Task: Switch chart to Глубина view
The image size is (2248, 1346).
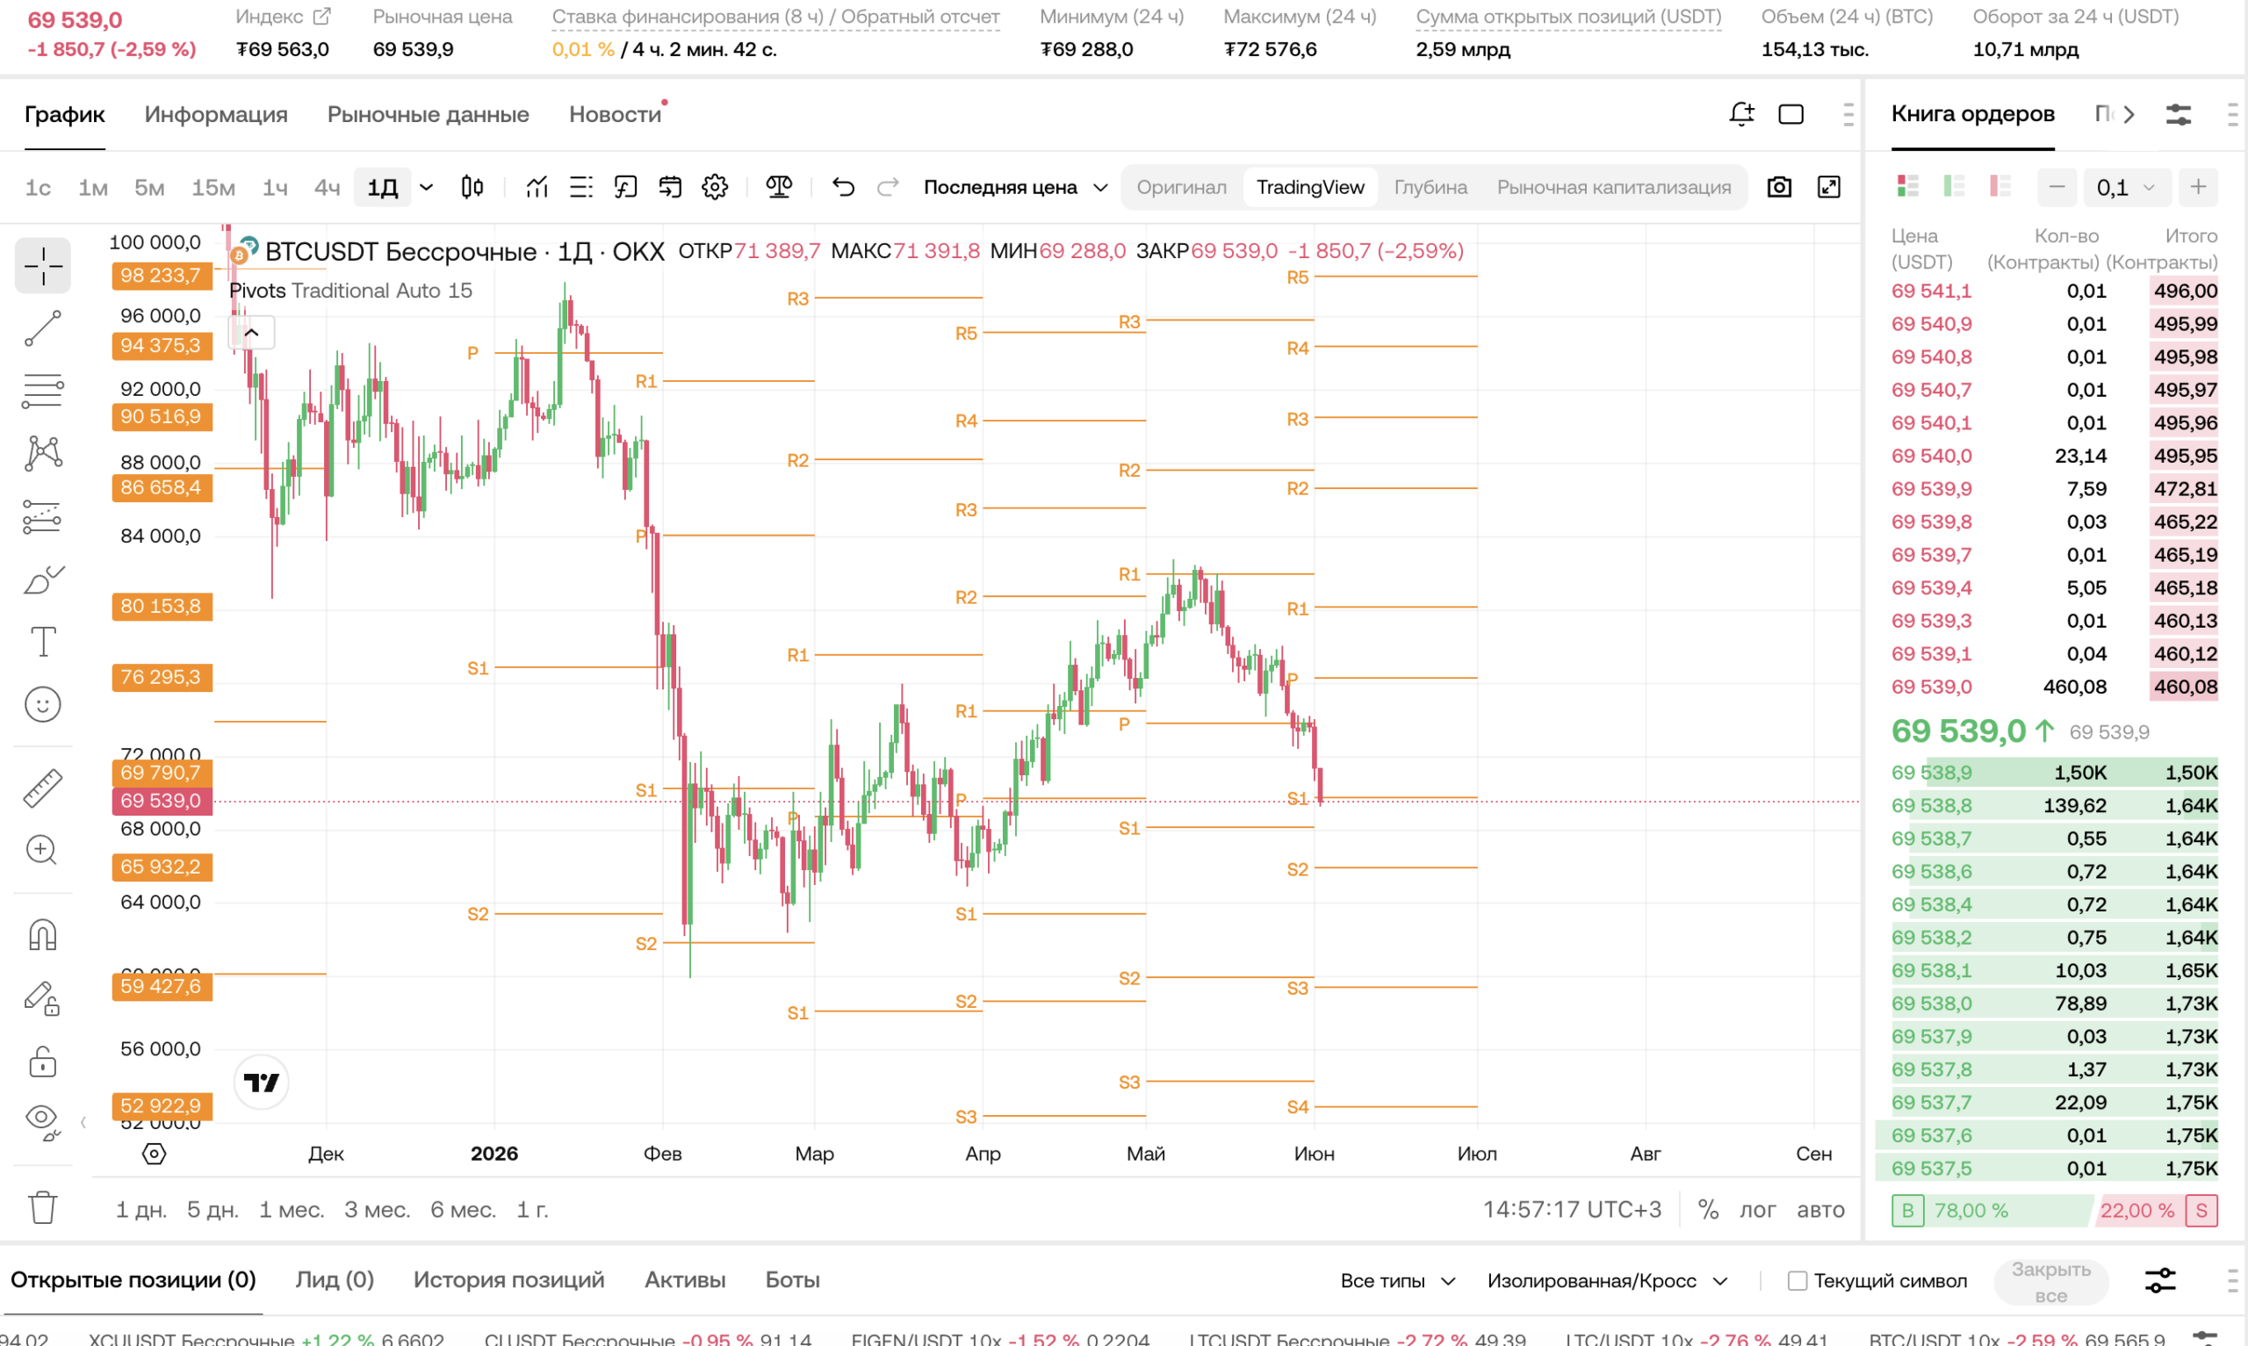Action: pyautogui.click(x=1430, y=187)
